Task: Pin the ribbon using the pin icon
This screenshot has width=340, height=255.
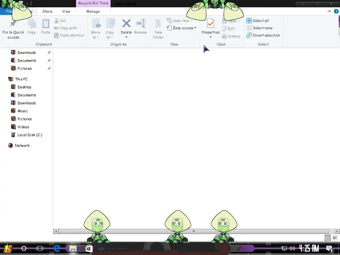Action: coord(329,11)
